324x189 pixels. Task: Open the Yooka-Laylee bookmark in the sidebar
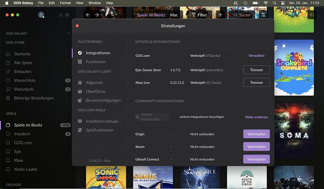click(25, 169)
